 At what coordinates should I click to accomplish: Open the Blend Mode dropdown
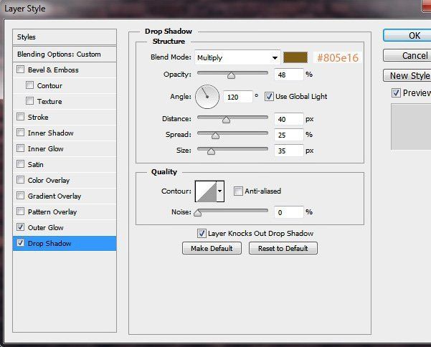pyautogui.click(x=237, y=57)
